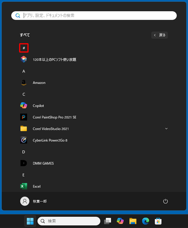
Task: Click the Windows Start button on taskbar
Action: pyautogui.click(x=30, y=221)
